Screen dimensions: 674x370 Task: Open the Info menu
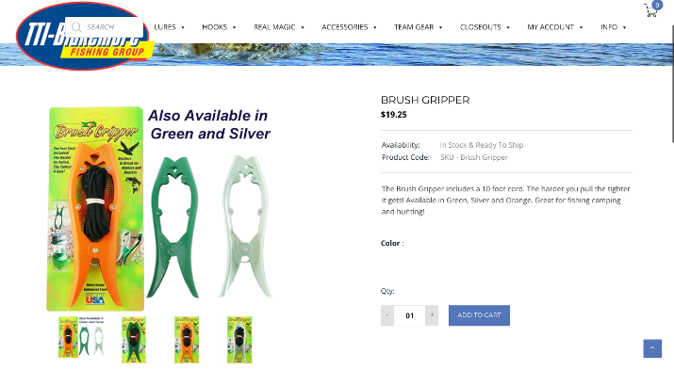click(x=613, y=27)
